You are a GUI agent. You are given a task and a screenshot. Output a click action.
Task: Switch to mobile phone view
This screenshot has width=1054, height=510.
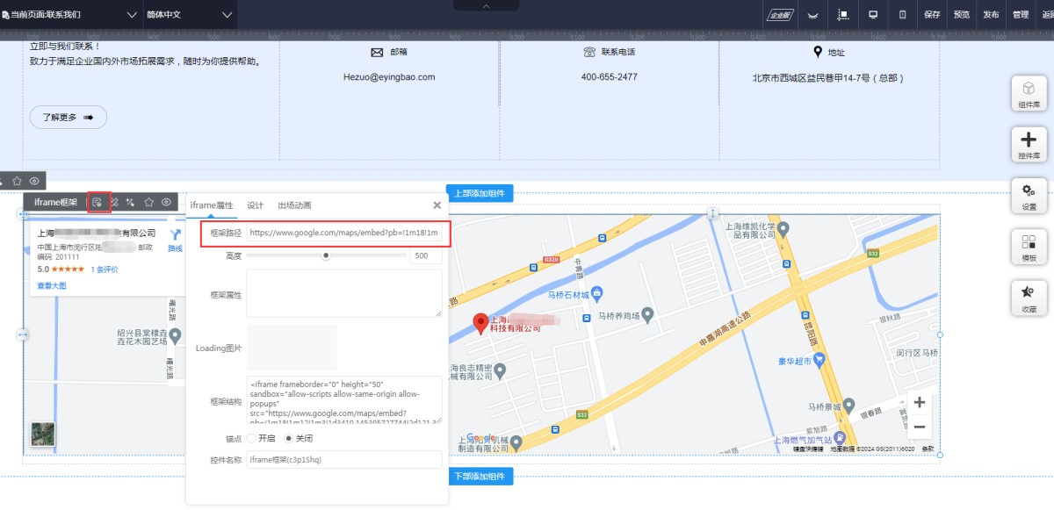tap(902, 15)
